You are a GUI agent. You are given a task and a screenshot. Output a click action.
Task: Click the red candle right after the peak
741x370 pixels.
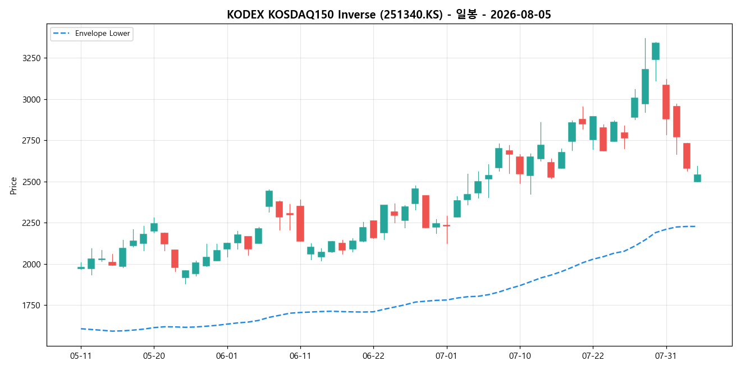[666, 102]
